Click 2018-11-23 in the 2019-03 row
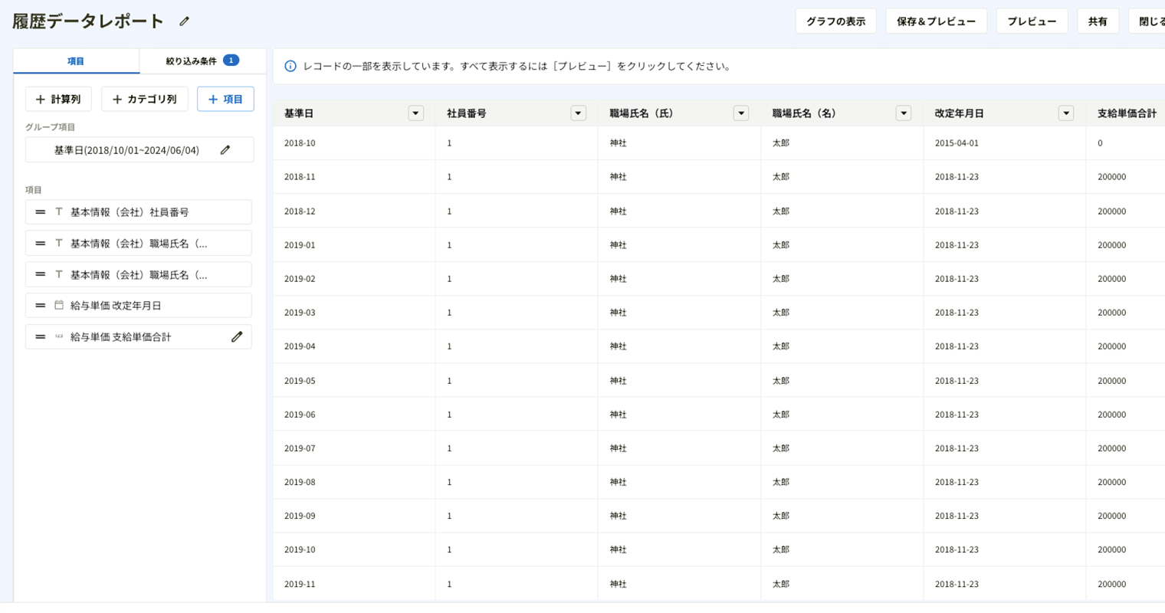 957,313
